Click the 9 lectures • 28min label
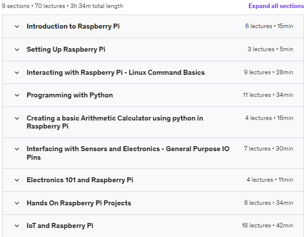The width and height of the screenshot is (304, 237). (x=268, y=72)
